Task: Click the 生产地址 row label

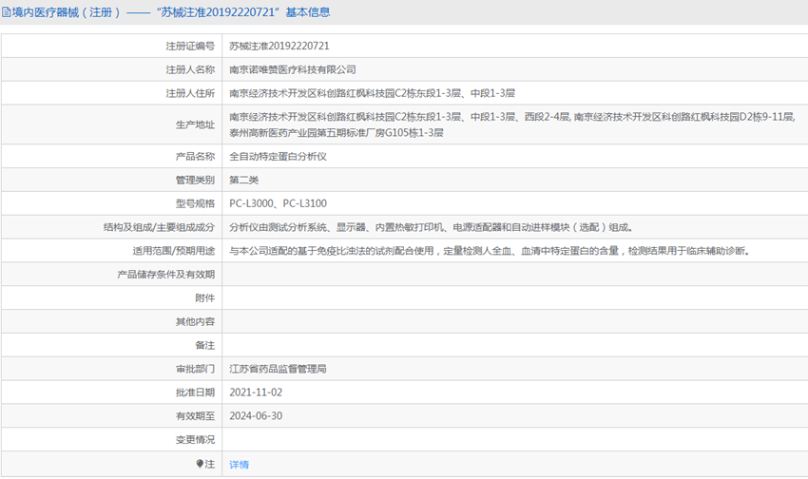Action: 195,125
